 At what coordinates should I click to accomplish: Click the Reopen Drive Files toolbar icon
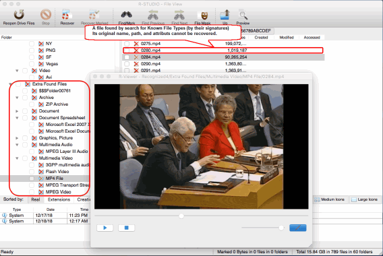pos(19,15)
